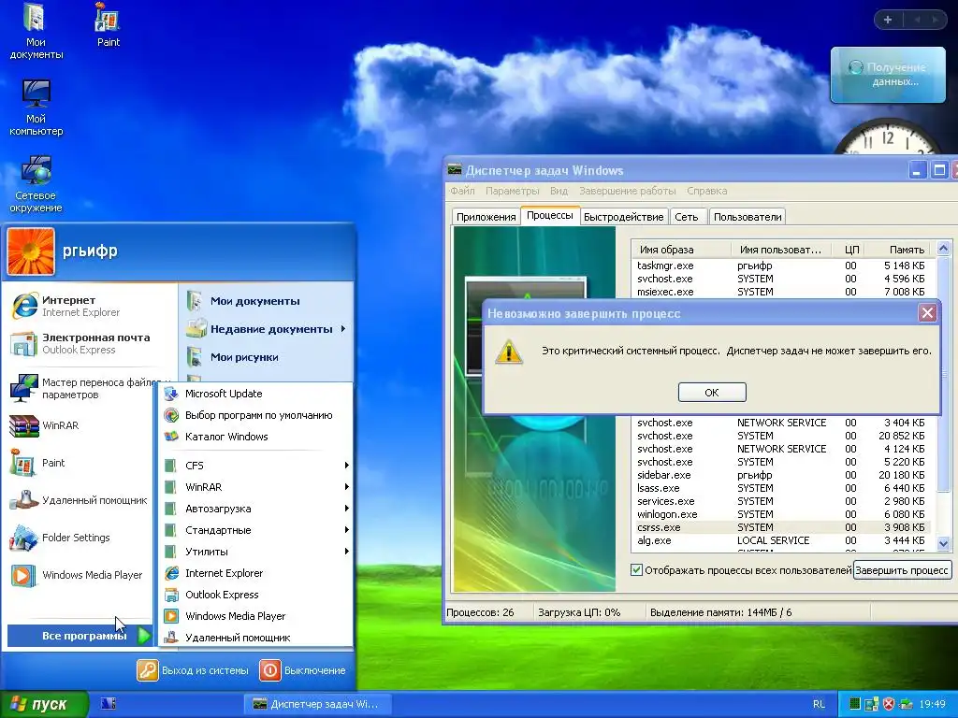This screenshot has height=718, width=958.
Task: Click Выход из системы button
Action: [193, 670]
